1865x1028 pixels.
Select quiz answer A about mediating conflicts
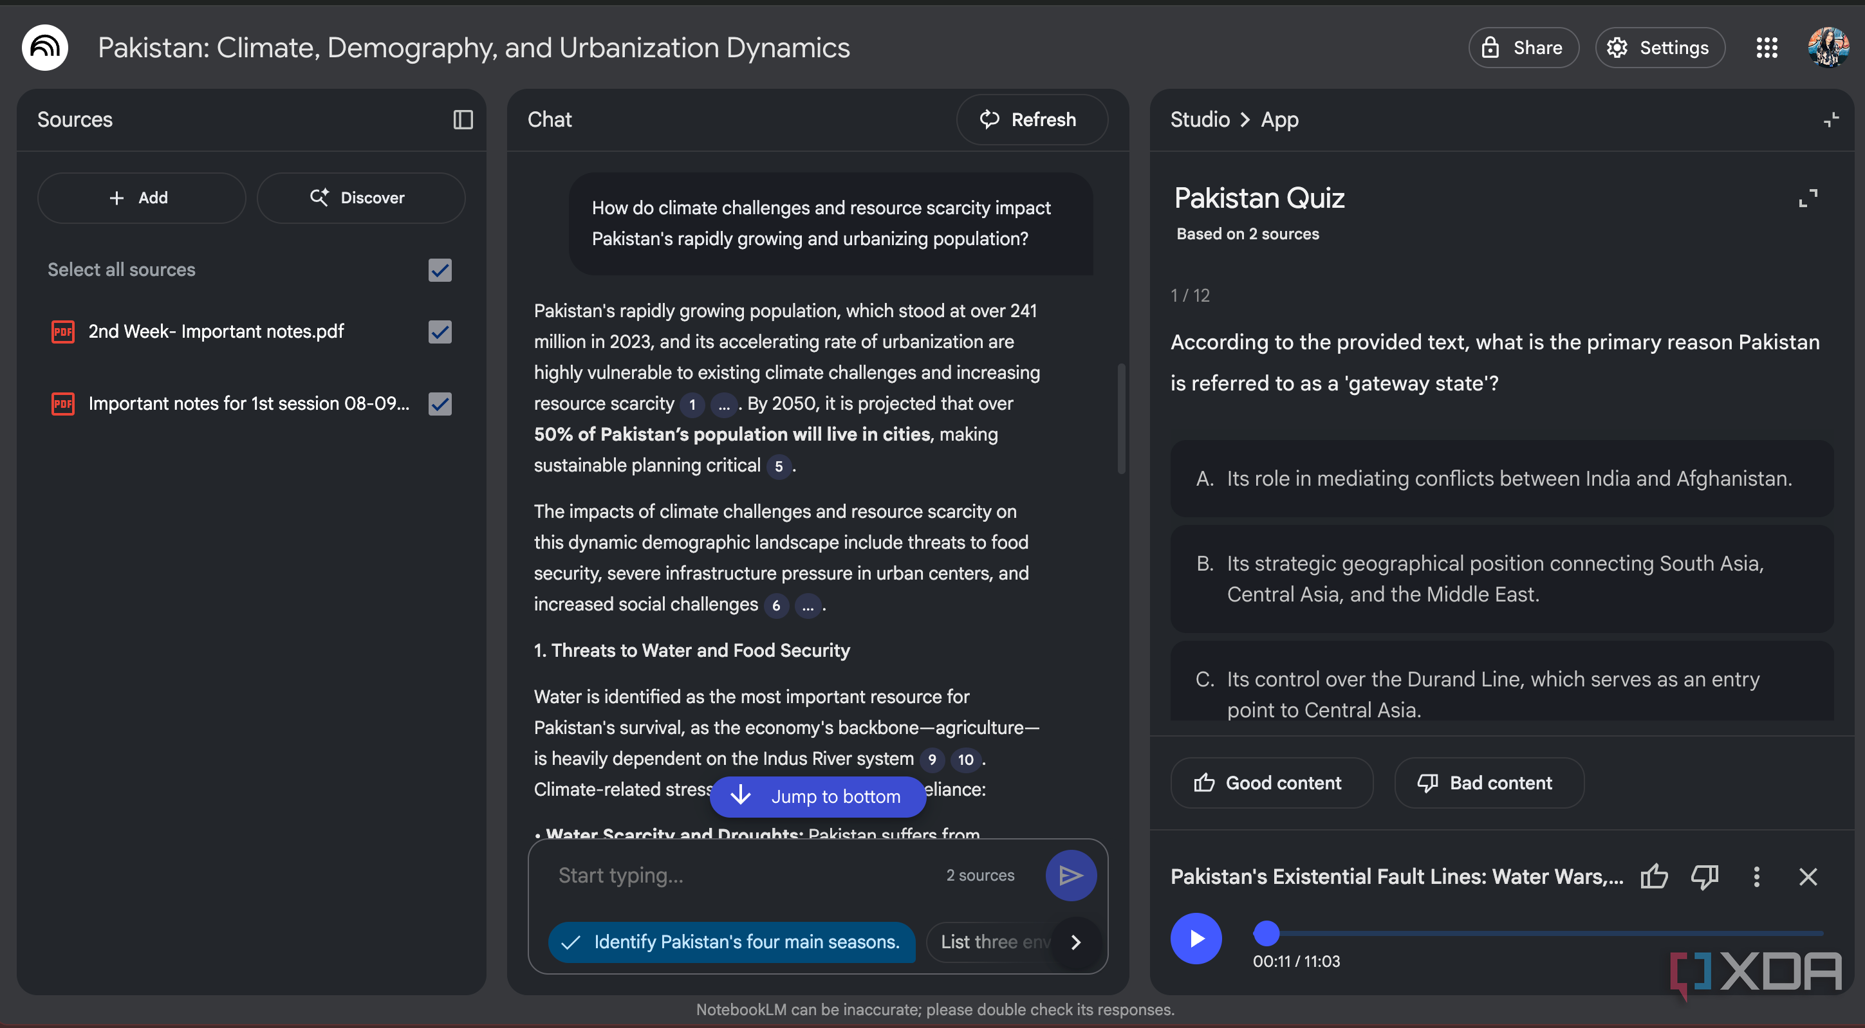click(x=1501, y=479)
